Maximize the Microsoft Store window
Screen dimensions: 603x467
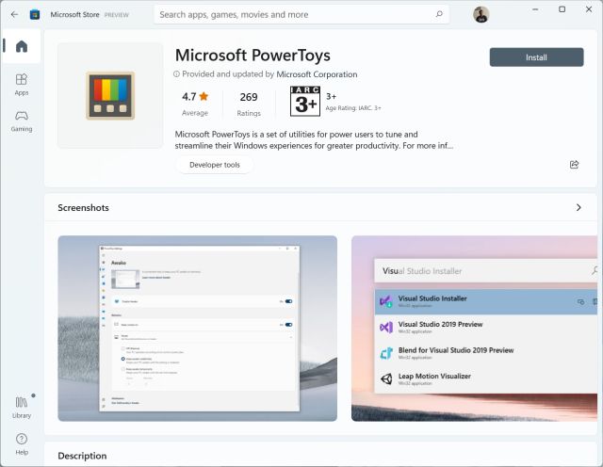562,9
